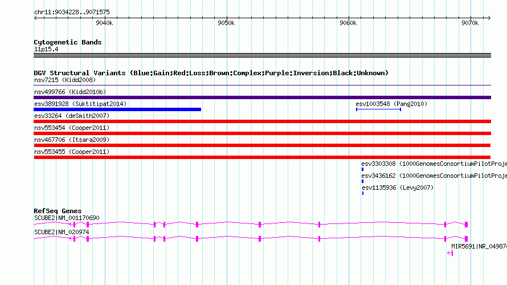Click the first nsv553454 Cooper2011 loss bar

coord(262,133)
